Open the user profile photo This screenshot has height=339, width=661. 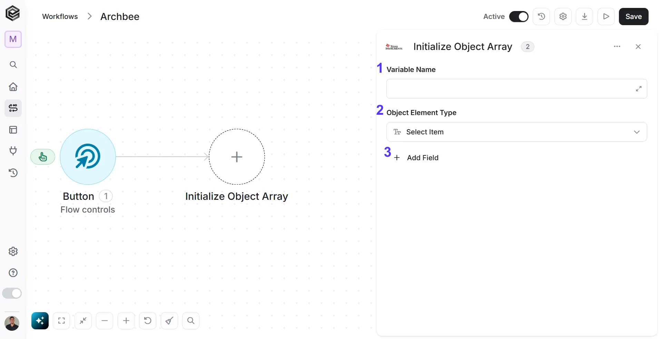coord(12,323)
